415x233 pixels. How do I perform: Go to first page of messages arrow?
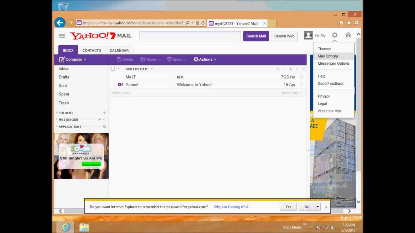(x=278, y=69)
